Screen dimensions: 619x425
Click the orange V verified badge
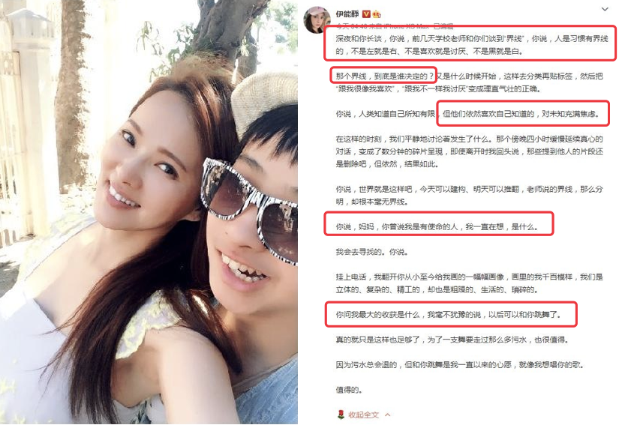point(366,14)
